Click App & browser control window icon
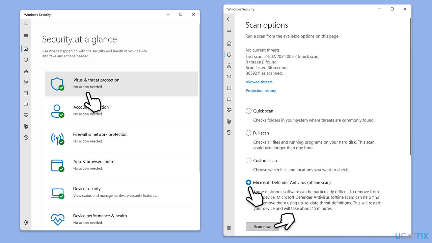The image size is (432, 243). (57, 165)
